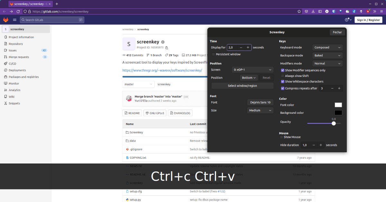Toggle Show Whitespace characters checkbox
This screenshot has width=386, height=202.
click(x=282, y=81)
